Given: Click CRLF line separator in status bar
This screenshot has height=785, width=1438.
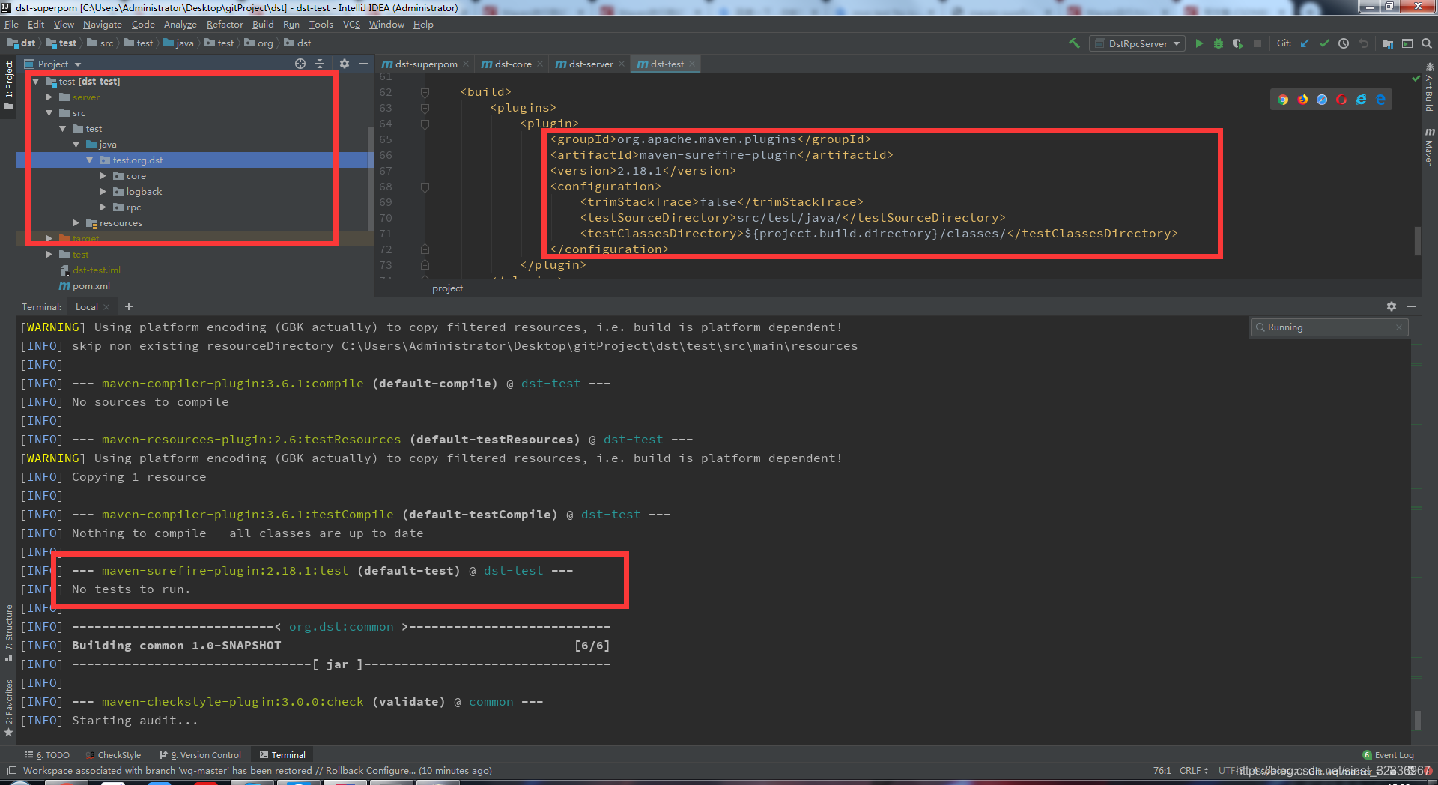Looking at the screenshot, I should click(x=1193, y=770).
